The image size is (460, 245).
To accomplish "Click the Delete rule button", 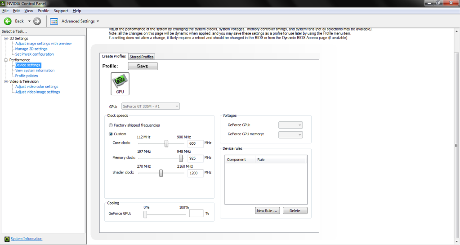I will pos(295,211).
